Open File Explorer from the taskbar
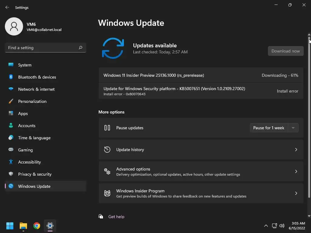The height and width of the screenshot is (233, 311). coord(23,226)
